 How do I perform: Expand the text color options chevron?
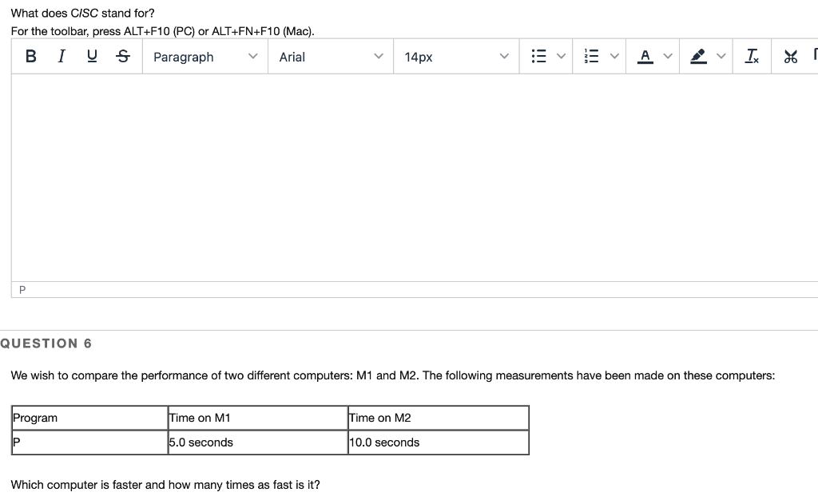(668, 56)
